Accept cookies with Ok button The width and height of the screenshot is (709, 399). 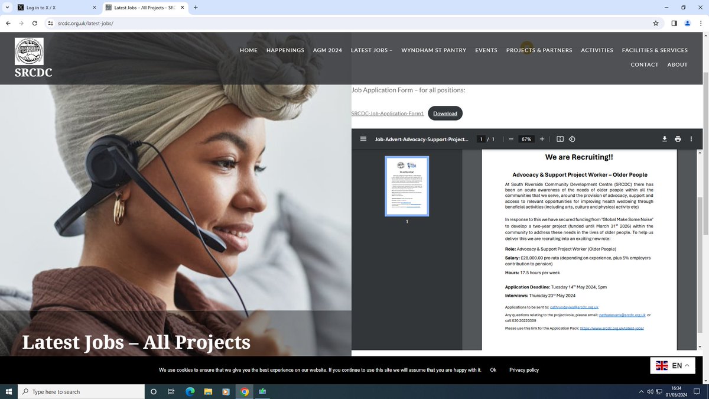click(493, 370)
